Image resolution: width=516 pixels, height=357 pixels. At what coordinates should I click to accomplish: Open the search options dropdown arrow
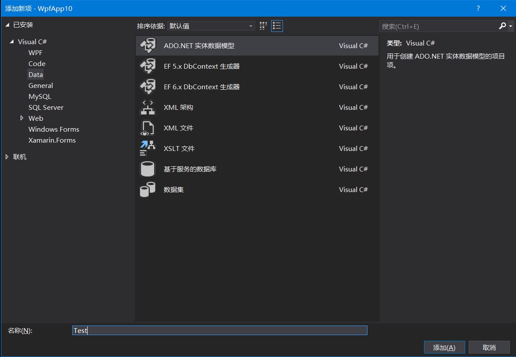pos(510,26)
